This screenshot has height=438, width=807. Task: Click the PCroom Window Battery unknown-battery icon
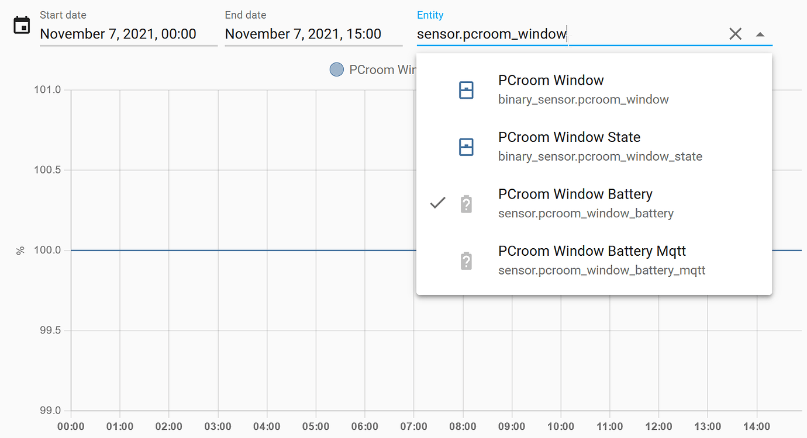(x=466, y=204)
